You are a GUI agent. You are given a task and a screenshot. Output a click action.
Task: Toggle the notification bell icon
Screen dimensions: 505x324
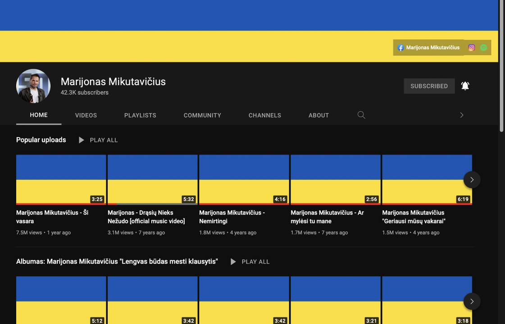465,86
